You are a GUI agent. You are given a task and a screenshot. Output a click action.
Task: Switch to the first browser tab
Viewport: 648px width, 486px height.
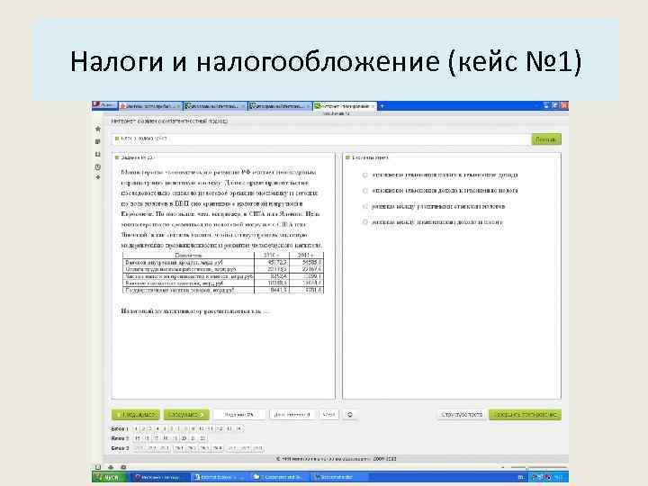pyautogui.click(x=150, y=106)
